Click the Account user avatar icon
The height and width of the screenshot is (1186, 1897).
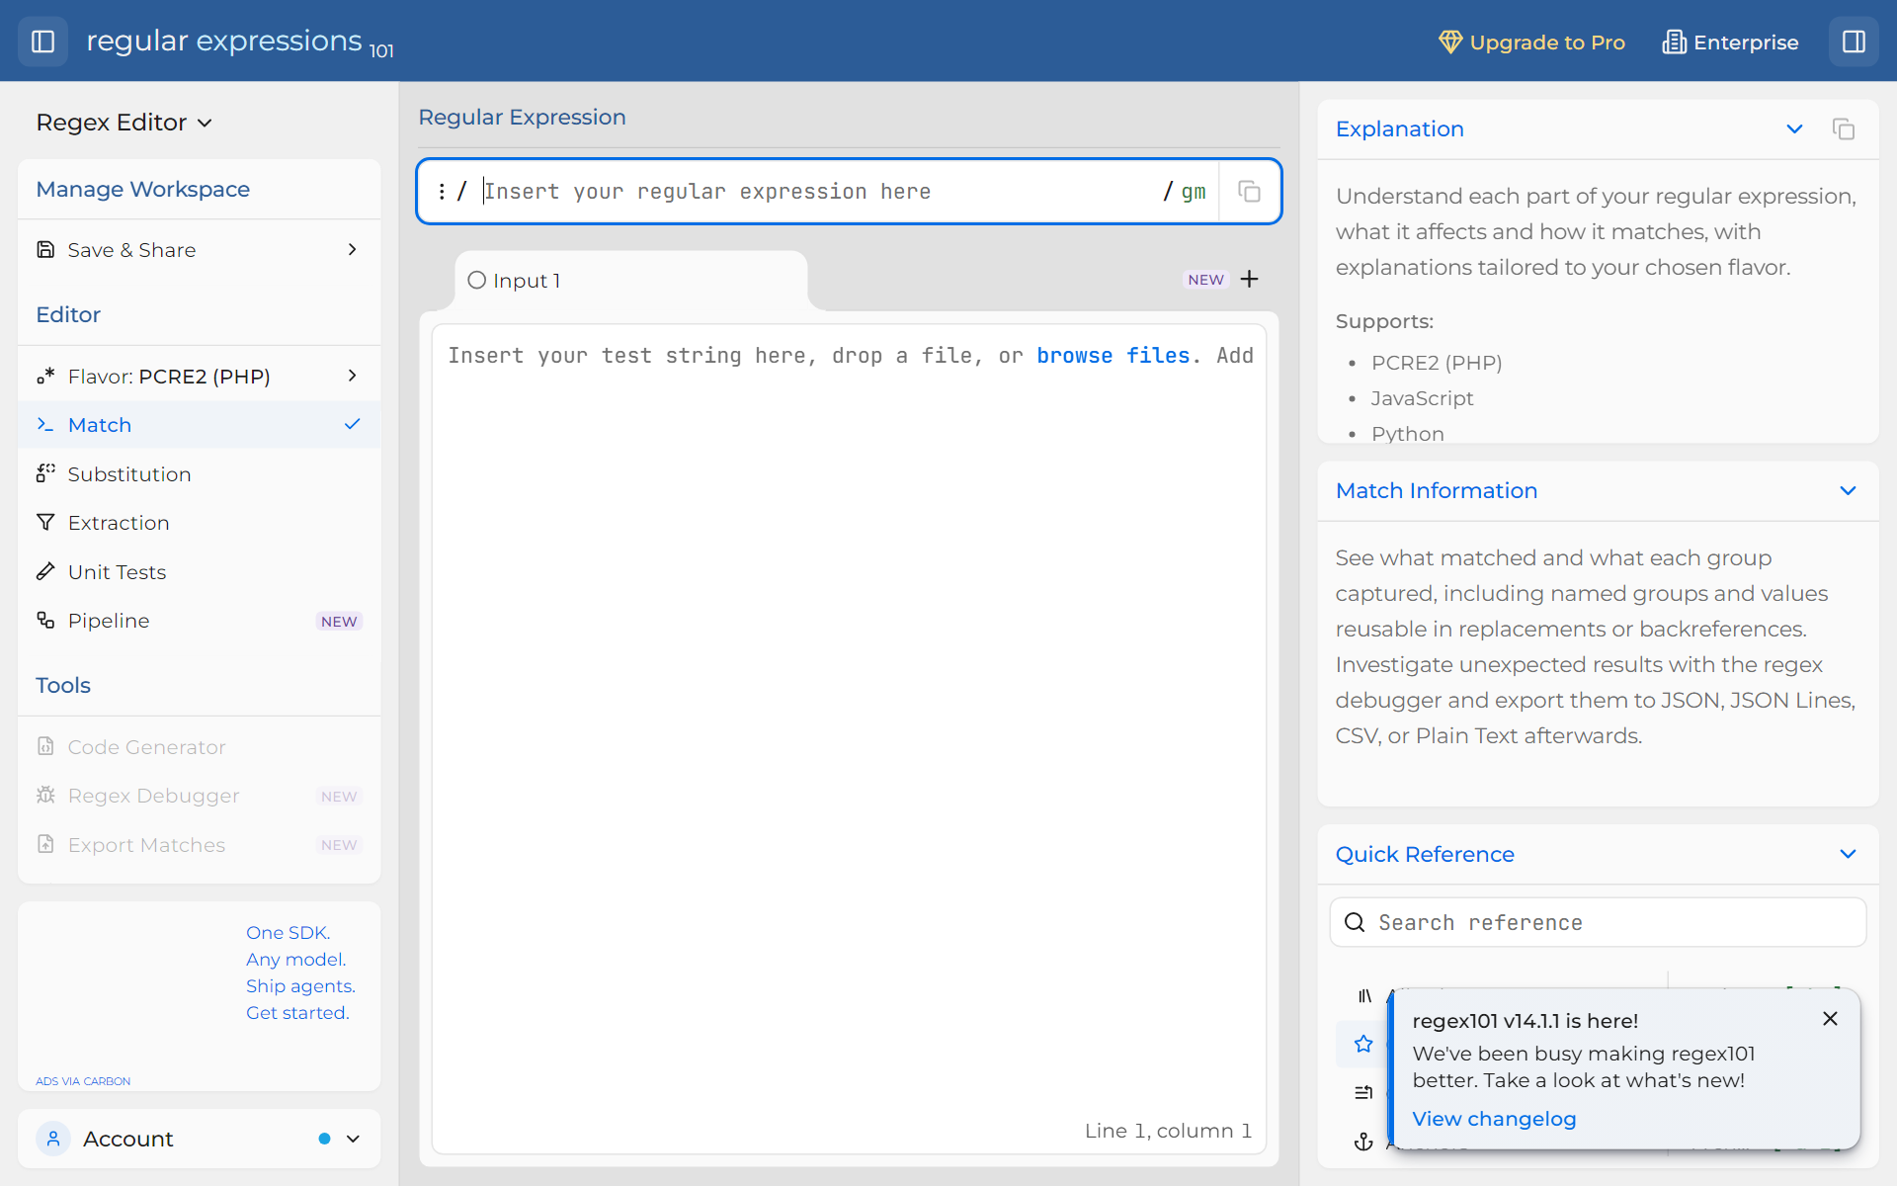pos(53,1139)
